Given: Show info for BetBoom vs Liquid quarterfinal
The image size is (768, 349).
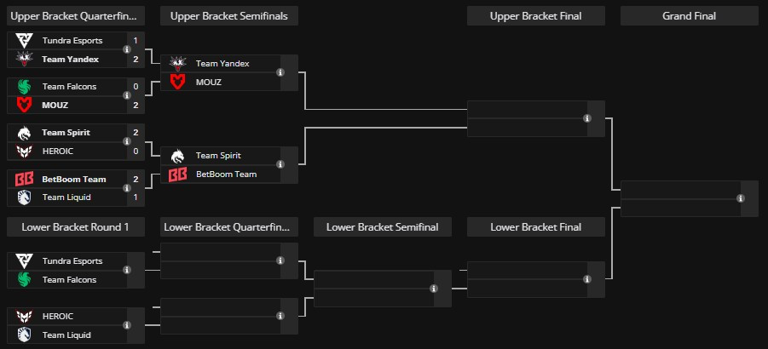Looking at the screenshot, I should pyautogui.click(x=127, y=188).
